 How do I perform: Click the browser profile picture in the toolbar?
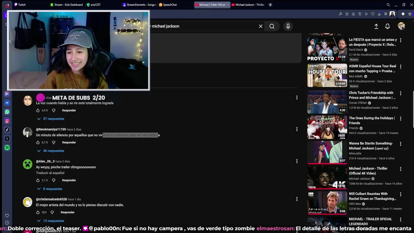coord(392,14)
